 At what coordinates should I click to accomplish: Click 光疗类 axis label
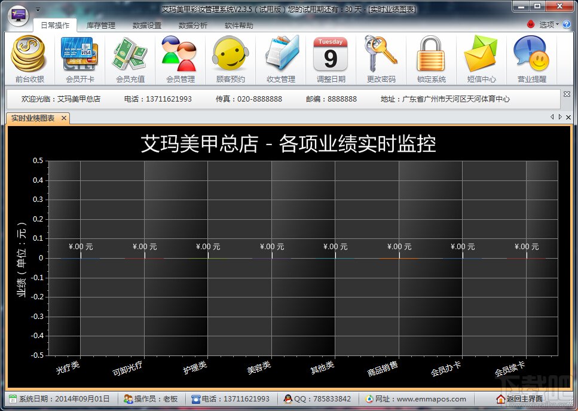point(68,367)
